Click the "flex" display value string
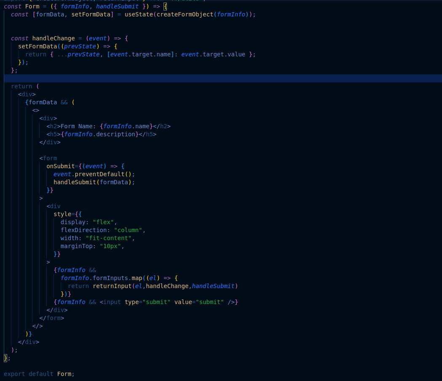This screenshot has width=442, height=381. tap(103, 222)
